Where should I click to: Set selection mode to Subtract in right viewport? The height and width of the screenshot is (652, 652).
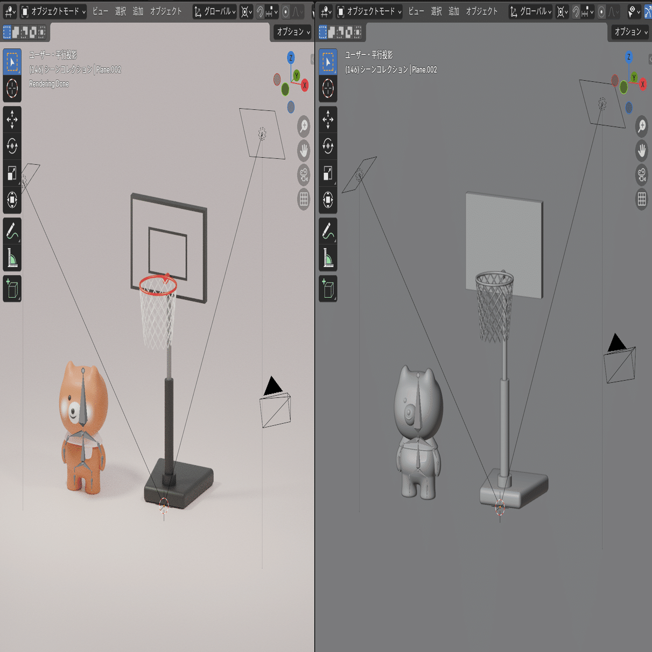(x=340, y=32)
